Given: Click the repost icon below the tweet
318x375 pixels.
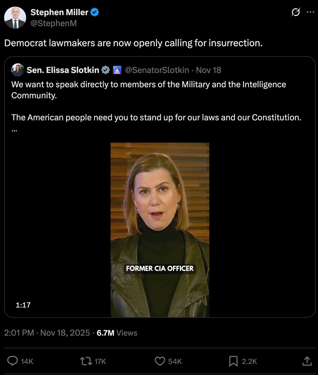Looking at the screenshot, I should click(86, 361).
